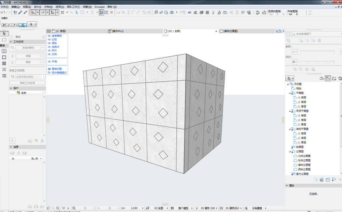Choose the curtain wall accessory tool
The height and width of the screenshot is (212, 342).
coord(4,76)
